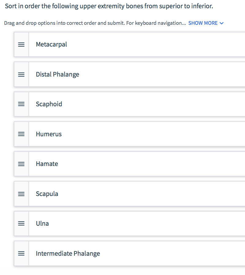Select the Humerus option label
The image size is (245, 275).
click(49, 134)
